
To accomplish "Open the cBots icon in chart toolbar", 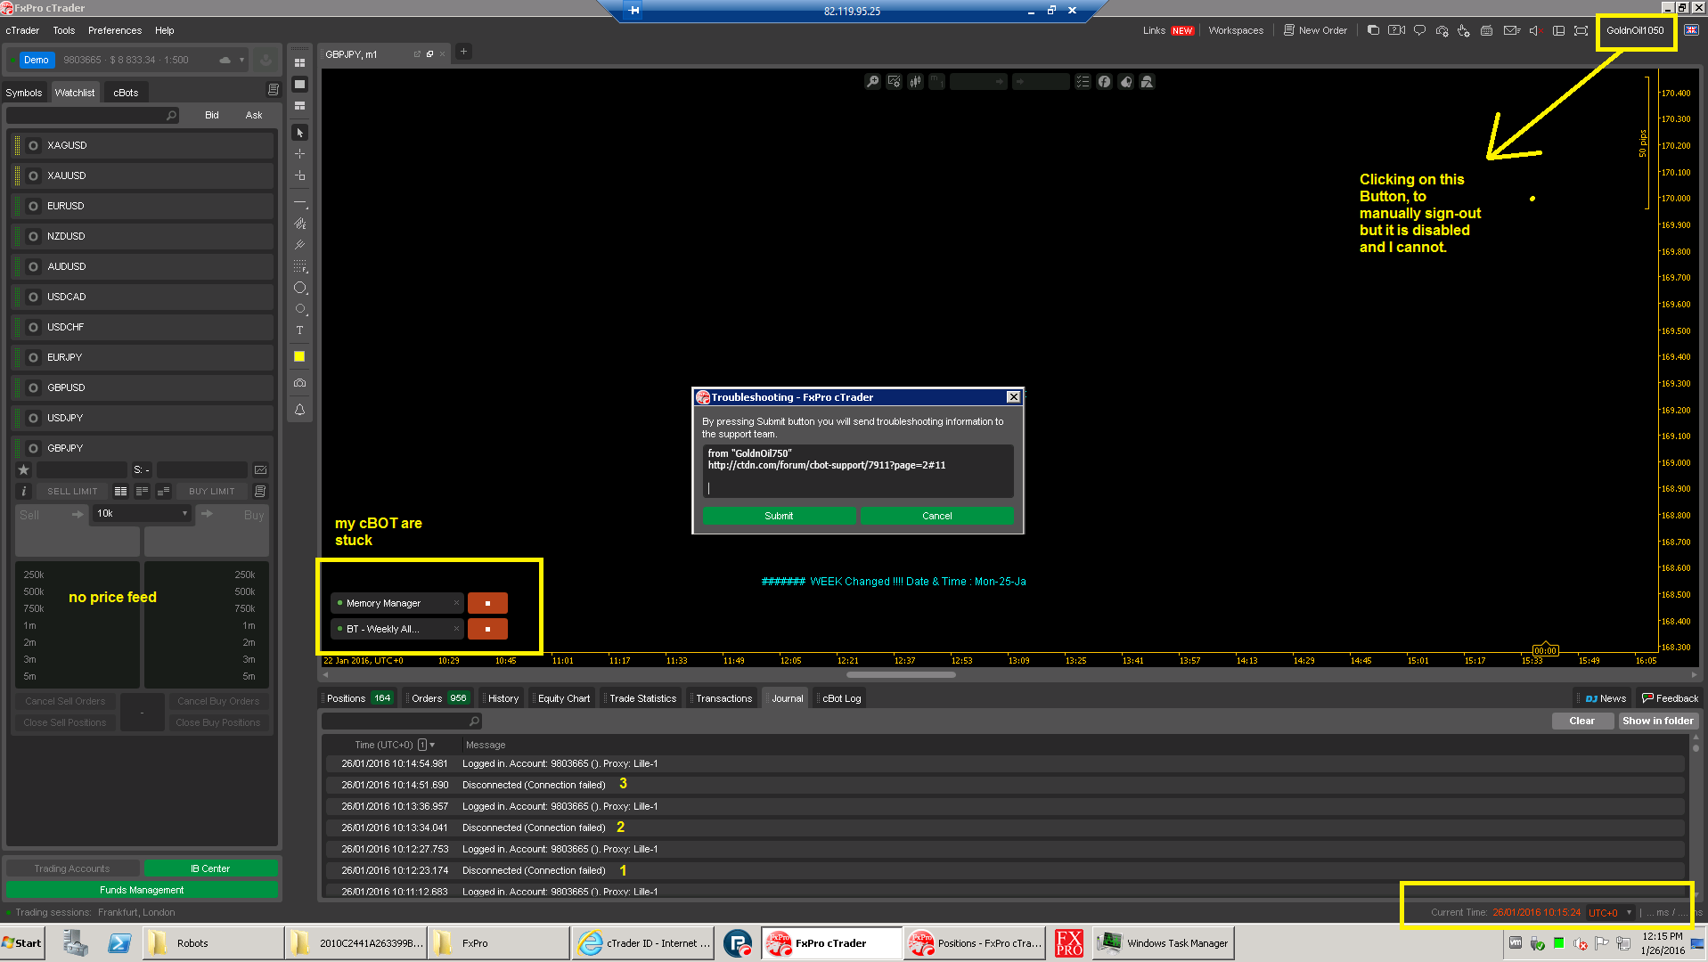I will (x=1125, y=82).
